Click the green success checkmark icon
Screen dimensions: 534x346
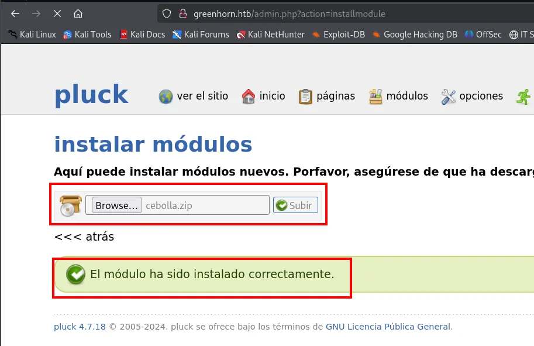click(75, 274)
